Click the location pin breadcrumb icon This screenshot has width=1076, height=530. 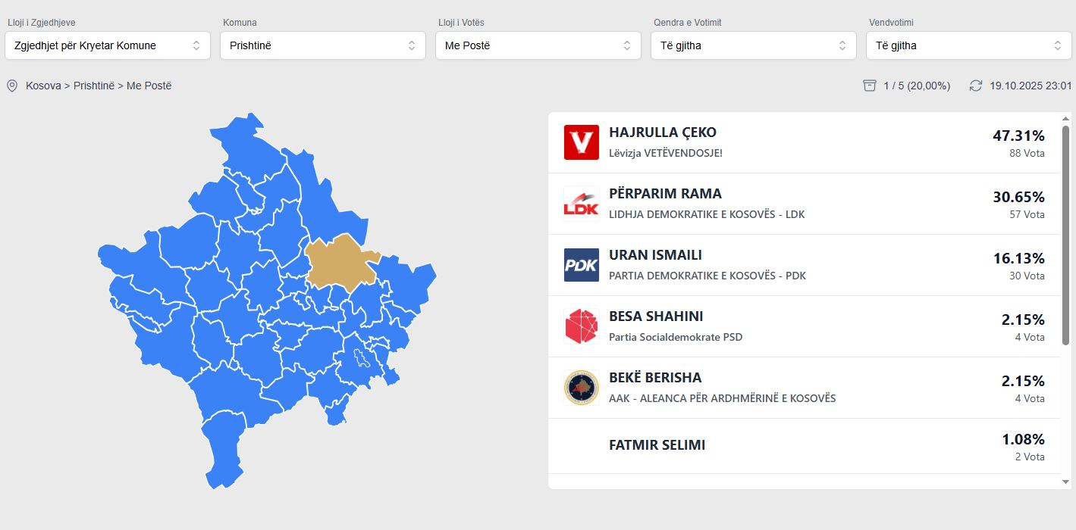(x=12, y=86)
